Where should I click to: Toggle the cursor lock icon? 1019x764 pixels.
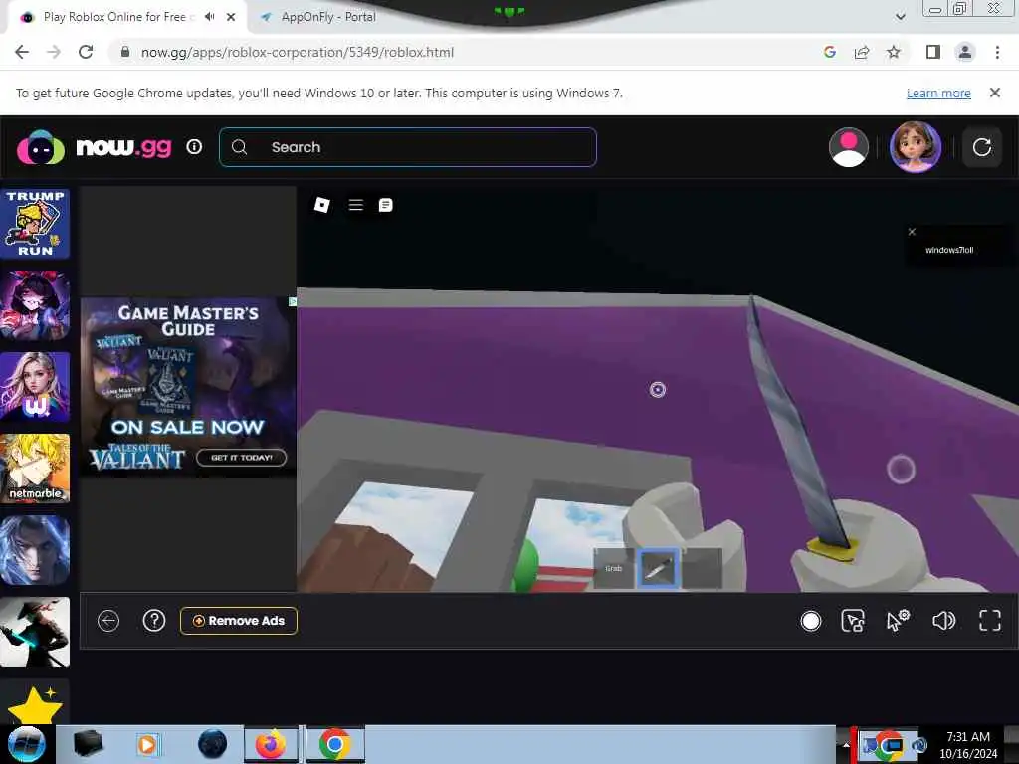[853, 621]
